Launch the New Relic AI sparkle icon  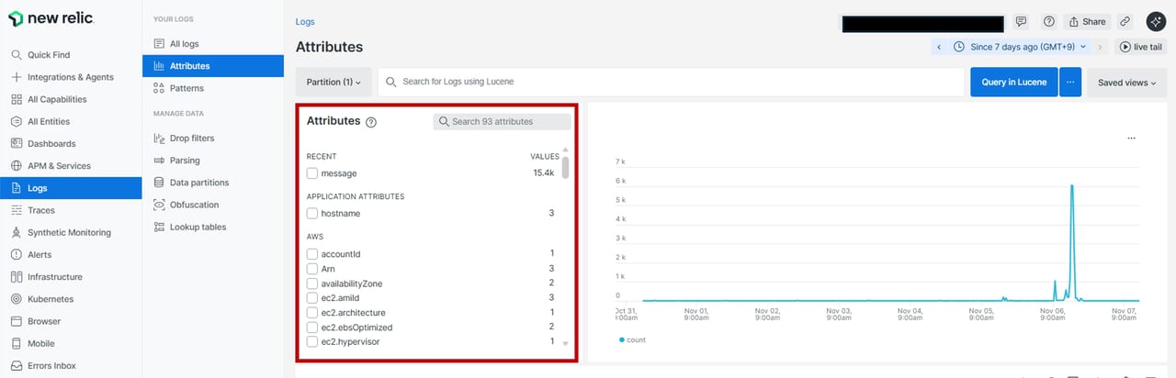point(1155,22)
